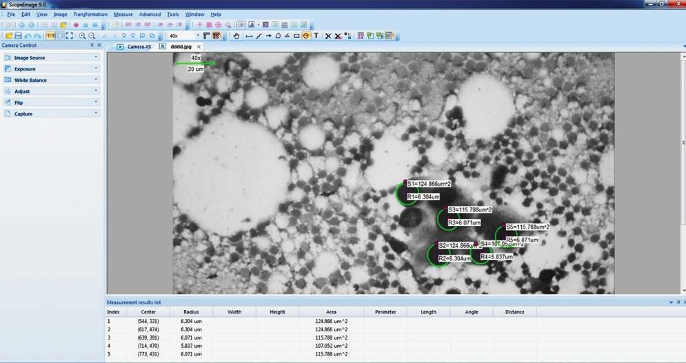
Task: Activate the text annotation tool
Action: 316,36
